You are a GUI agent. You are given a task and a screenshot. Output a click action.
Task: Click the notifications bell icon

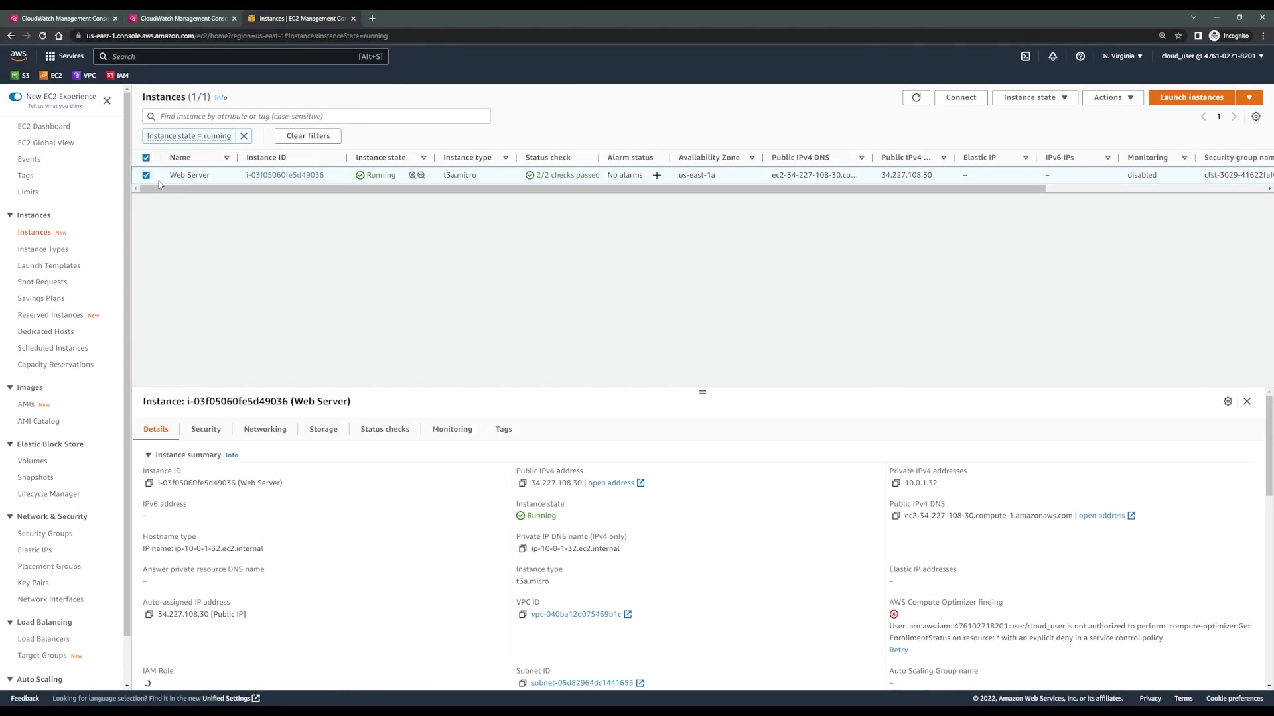point(1052,56)
